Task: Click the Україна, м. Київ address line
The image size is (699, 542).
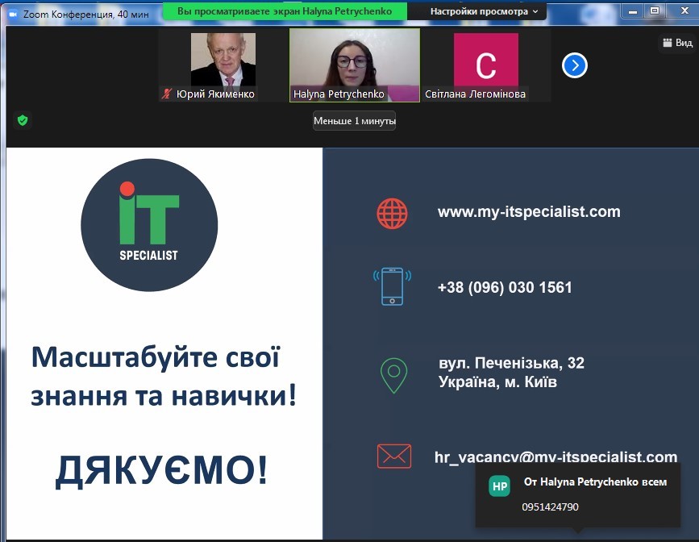Action: pyautogui.click(x=498, y=382)
